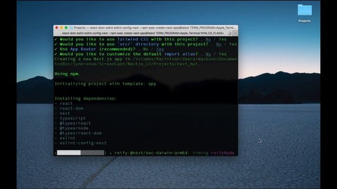Click the '- @types/node' dependency line

[x=72, y=128]
